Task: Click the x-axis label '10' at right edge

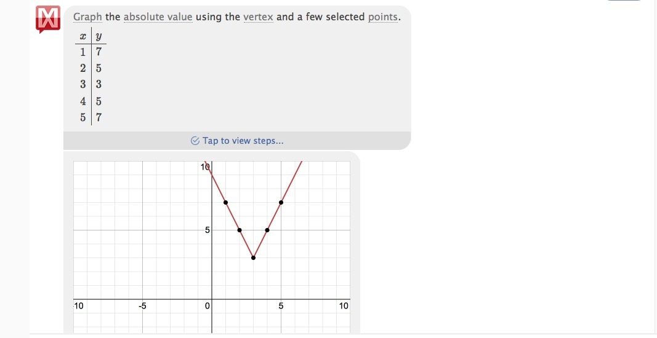Action: [344, 305]
